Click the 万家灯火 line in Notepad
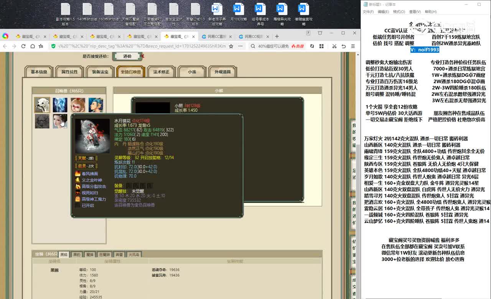This screenshot has width=491, height=299. click(x=416, y=139)
